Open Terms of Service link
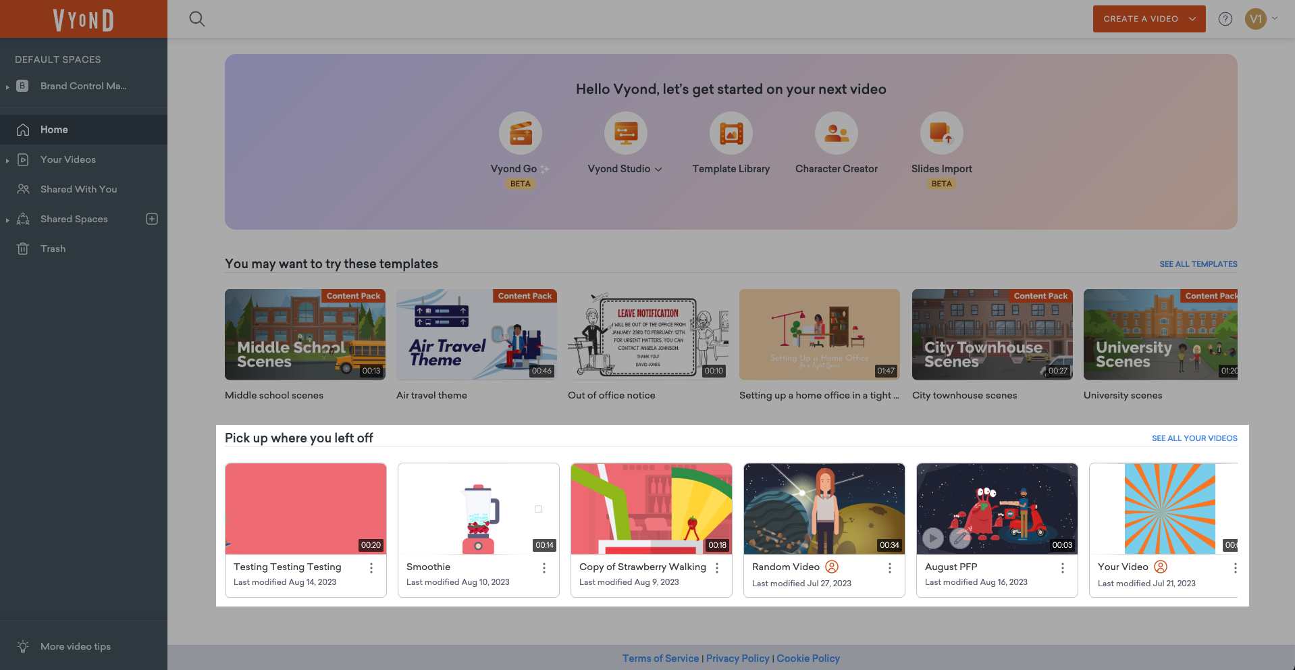The width and height of the screenshot is (1295, 670). 660,659
